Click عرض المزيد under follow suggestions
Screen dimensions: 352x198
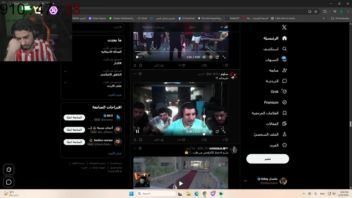click(115, 153)
